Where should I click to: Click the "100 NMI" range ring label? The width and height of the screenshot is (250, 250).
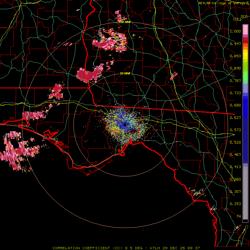125,22
